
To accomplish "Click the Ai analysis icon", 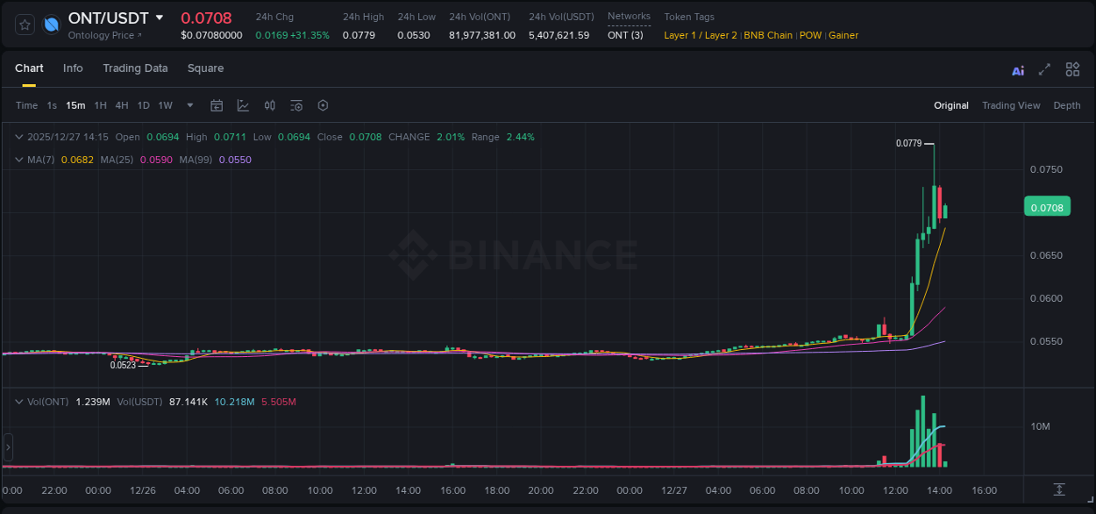I will pyautogui.click(x=1017, y=68).
